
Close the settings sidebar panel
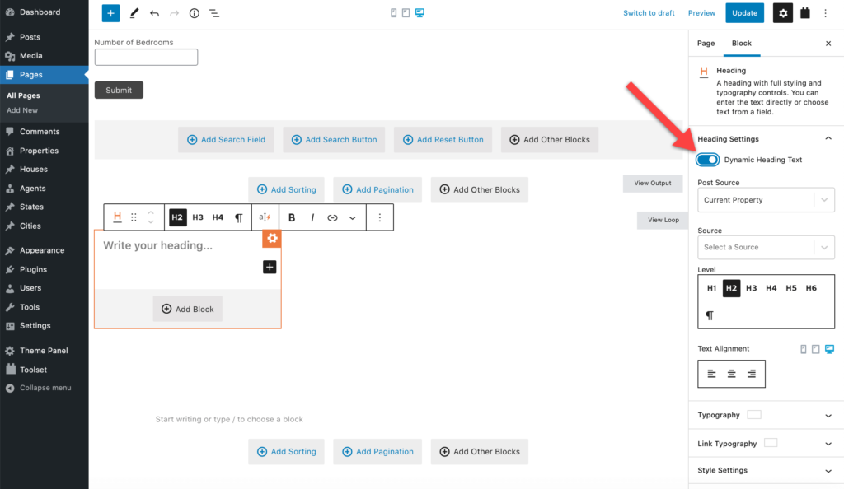point(828,43)
